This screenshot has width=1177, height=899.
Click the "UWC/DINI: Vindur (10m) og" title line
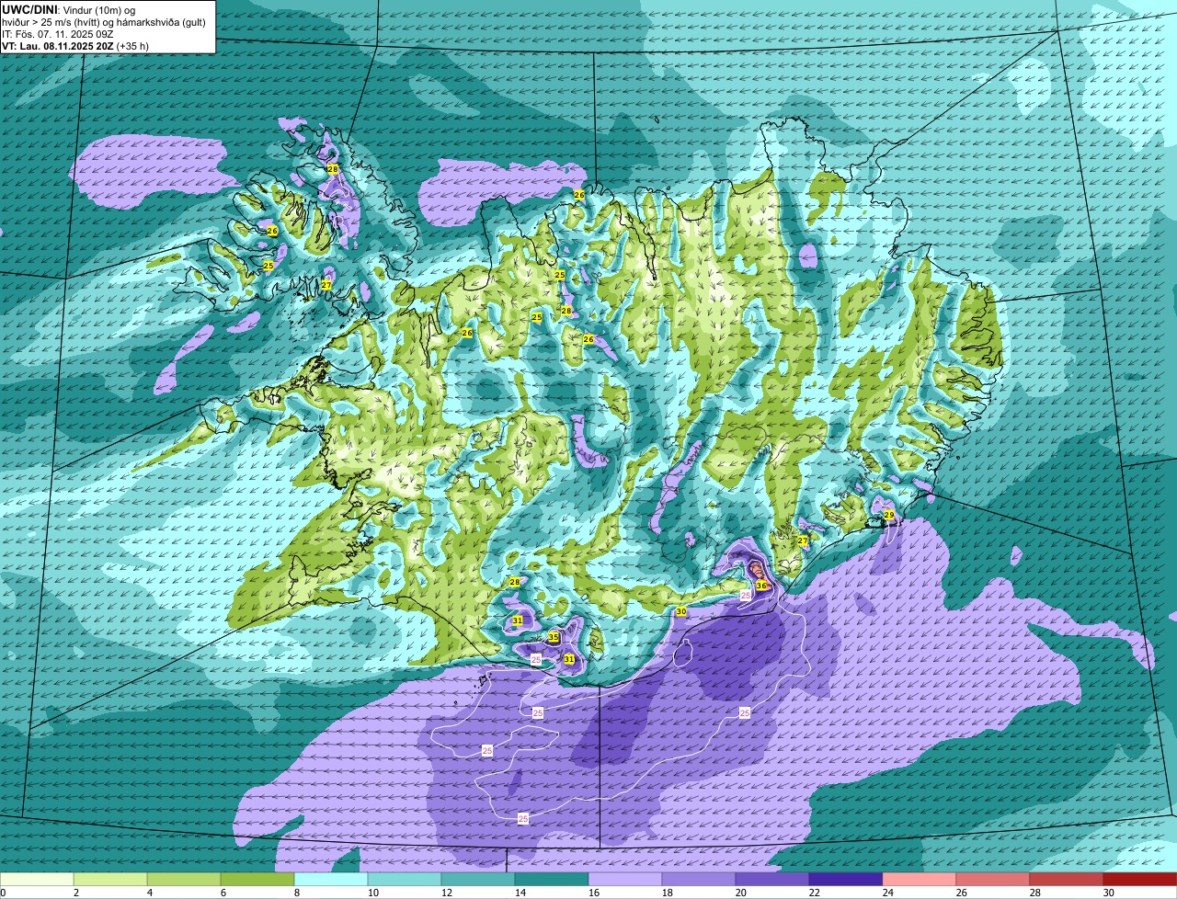point(69,9)
